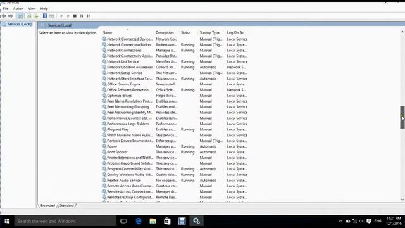Launch Microsoft Edge from the taskbar
The image size is (405, 228).
139,221
